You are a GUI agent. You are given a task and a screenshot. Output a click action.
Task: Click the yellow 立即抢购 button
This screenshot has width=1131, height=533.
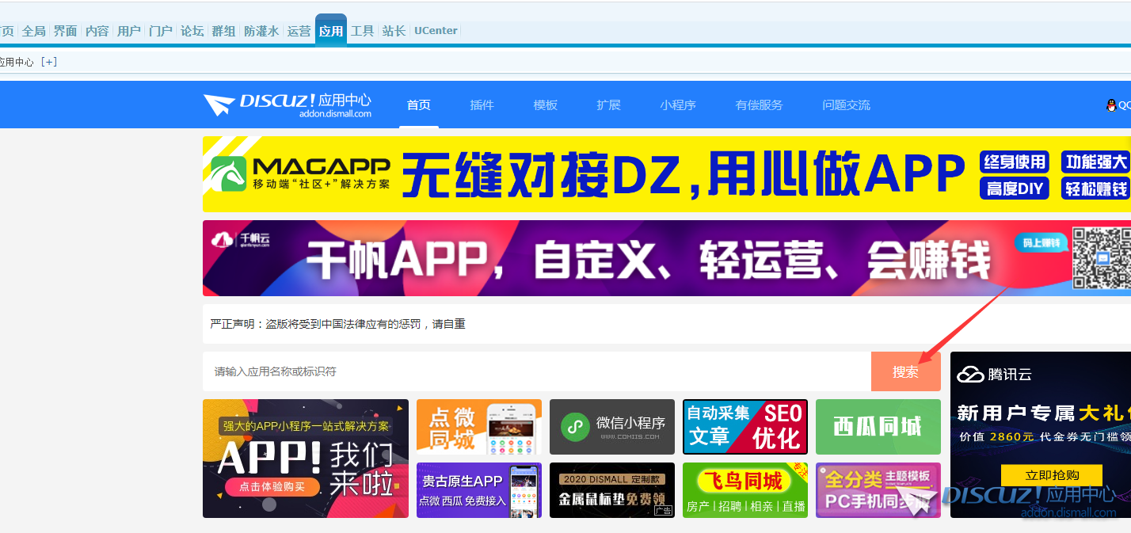pos(1052,475)
